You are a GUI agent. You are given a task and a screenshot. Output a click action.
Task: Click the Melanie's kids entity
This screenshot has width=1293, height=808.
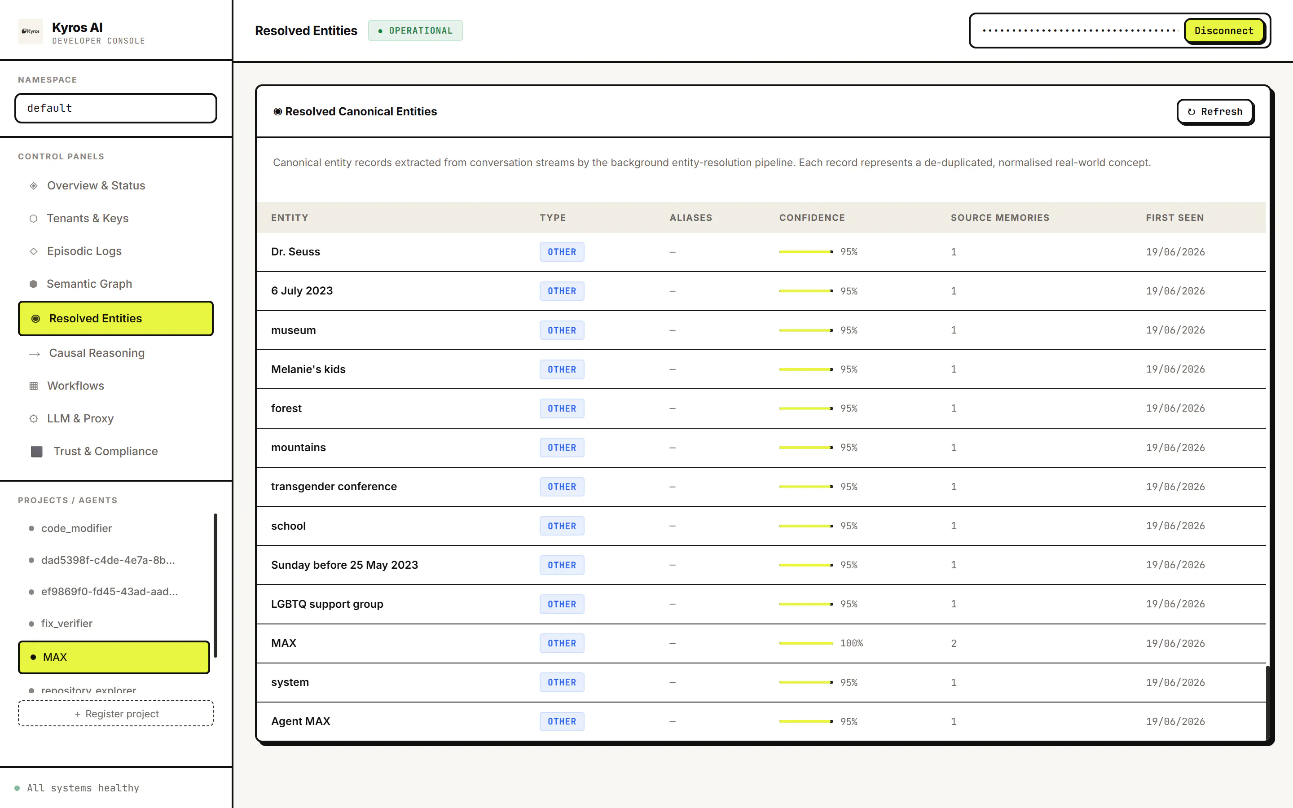tap(308, 369)
